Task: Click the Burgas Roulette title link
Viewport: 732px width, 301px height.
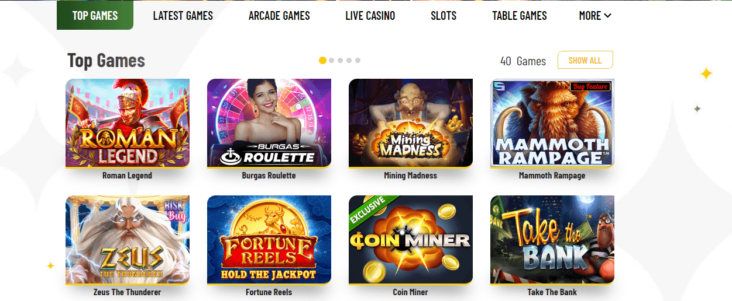Action: 269,175
